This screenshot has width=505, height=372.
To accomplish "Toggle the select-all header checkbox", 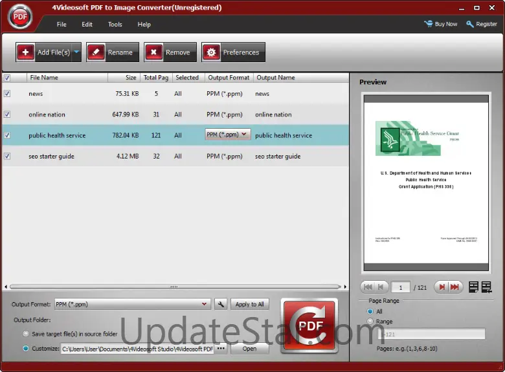I will click(6, 78).
